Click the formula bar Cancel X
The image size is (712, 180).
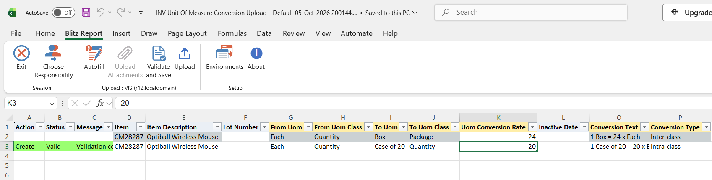(x=75, y=103)
